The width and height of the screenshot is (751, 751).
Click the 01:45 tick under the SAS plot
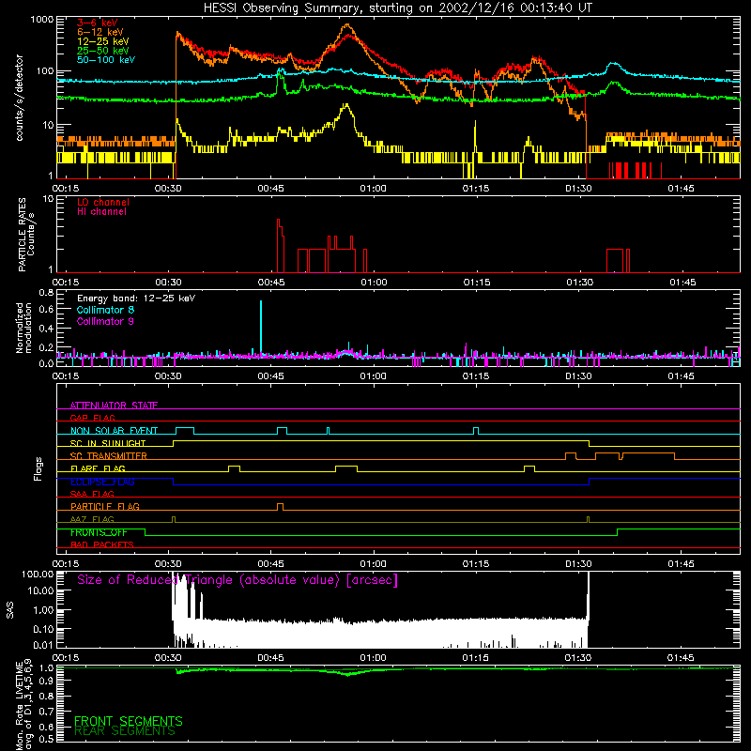681,658
